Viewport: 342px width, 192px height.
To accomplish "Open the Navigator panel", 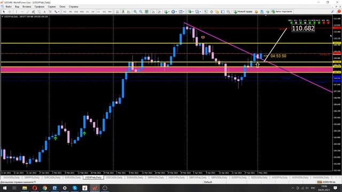I will (217, 12).
